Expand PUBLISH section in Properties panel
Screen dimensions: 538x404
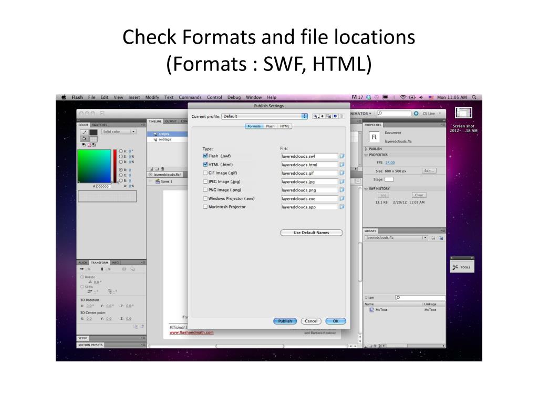pos(366,149)
